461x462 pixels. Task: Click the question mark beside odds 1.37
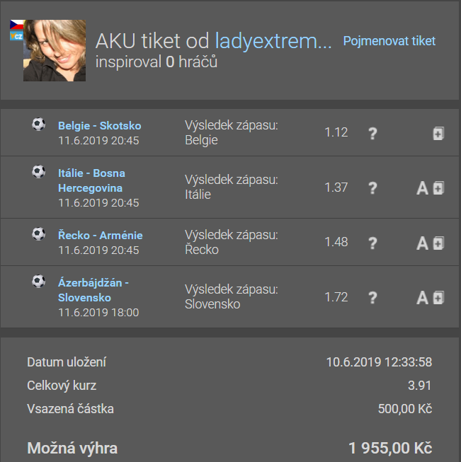tap(372, 188)
